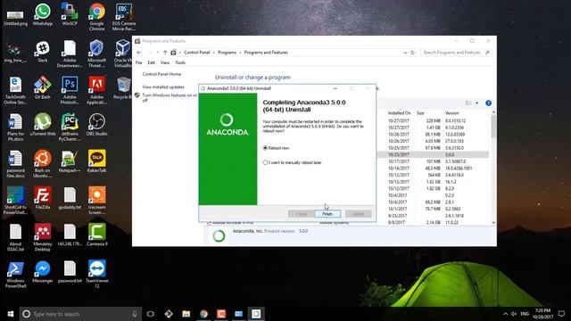Select the WinSCP desktop shortcut
Screen dimensions: 571x321
tap(70, 14)
